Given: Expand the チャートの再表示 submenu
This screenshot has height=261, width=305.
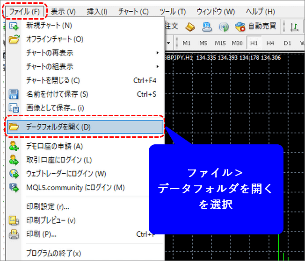Looking at the screenshot, I should pos(84,53).
